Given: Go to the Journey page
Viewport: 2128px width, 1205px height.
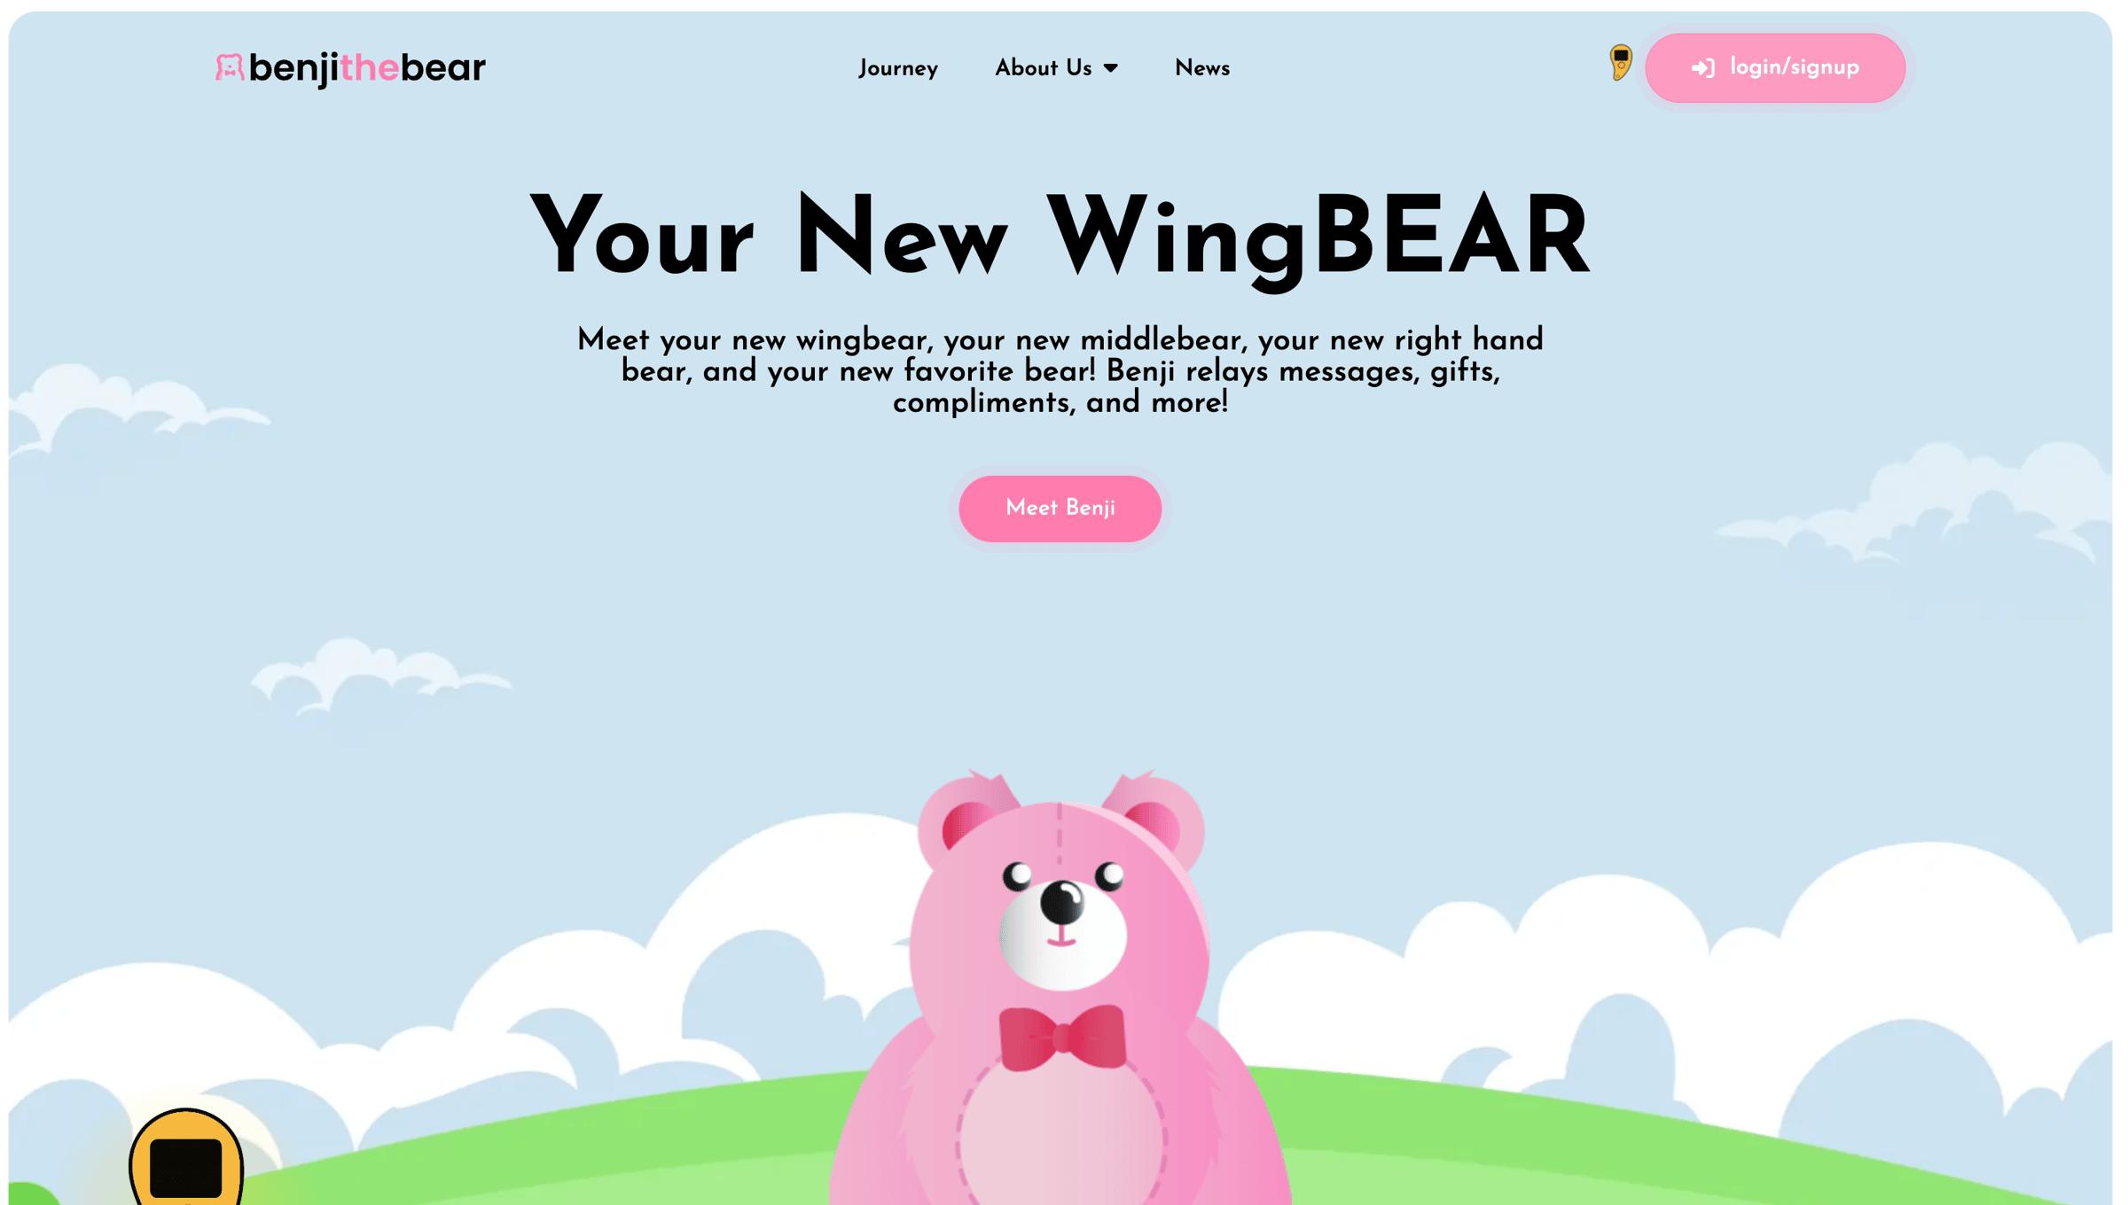Looking at the screenshot, I should click(897, 68).
